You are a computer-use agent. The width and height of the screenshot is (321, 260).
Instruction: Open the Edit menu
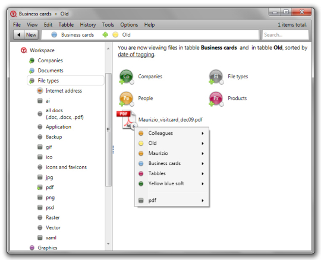[48, 25]
